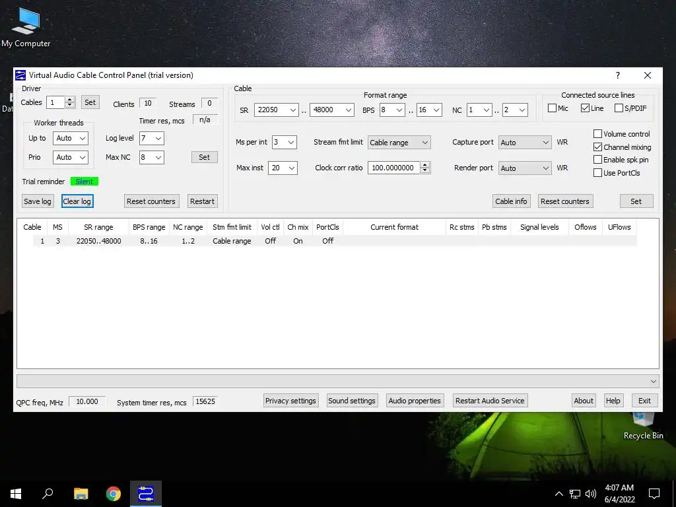The image size is (676, 507).
Task: Open Ms per int dropdown
Action: [x=285, y=143]
